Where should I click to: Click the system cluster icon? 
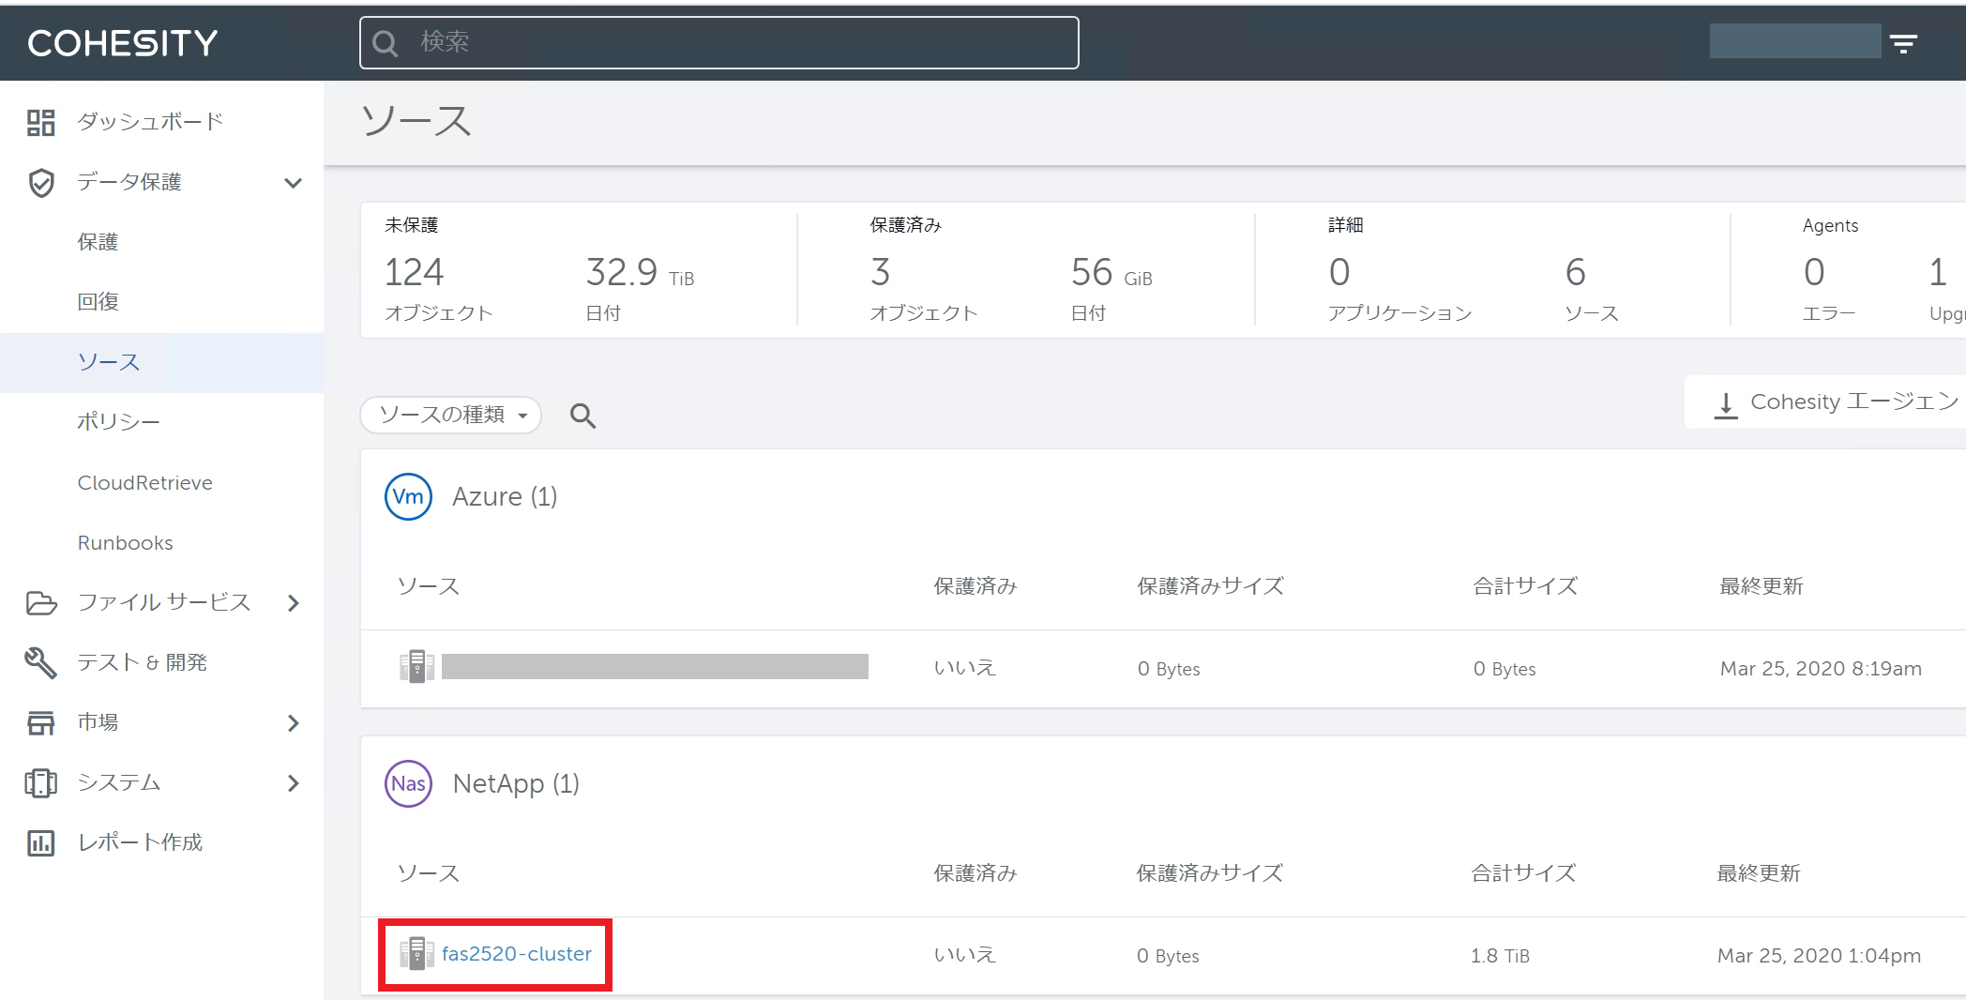pos(40,782)
